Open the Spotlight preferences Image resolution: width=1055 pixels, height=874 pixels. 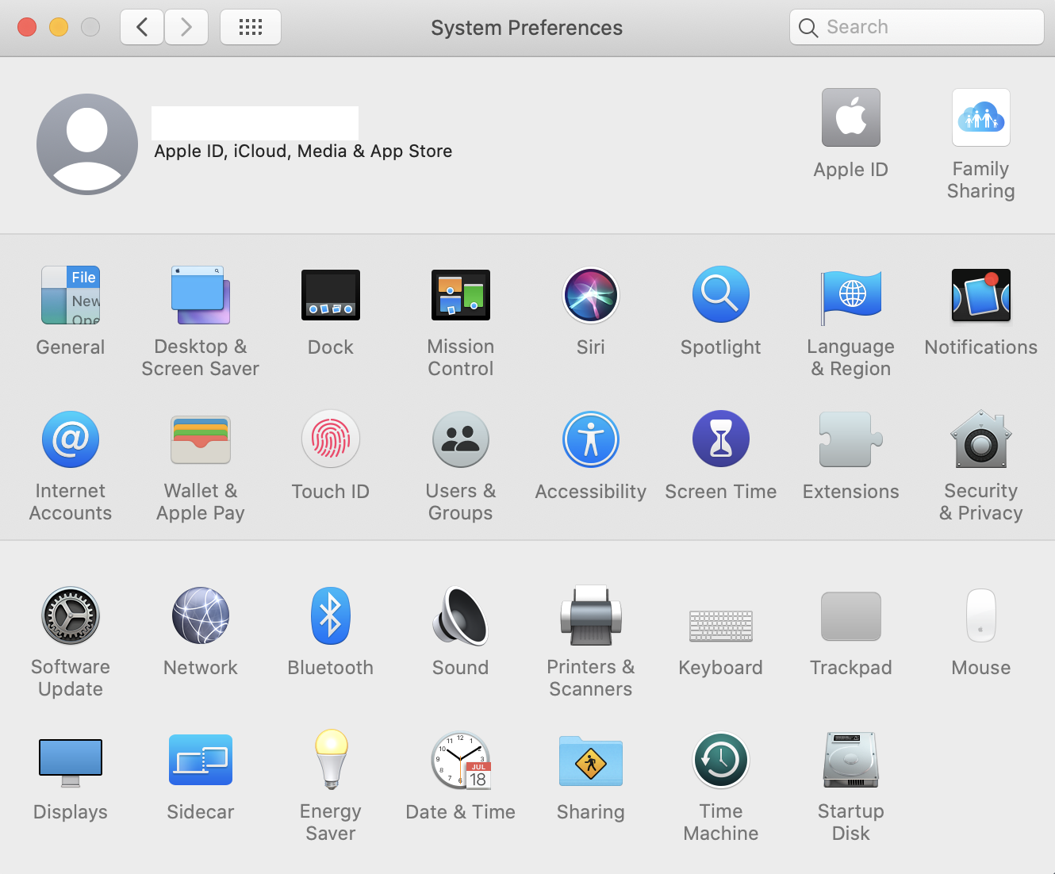tap(720, 295)
